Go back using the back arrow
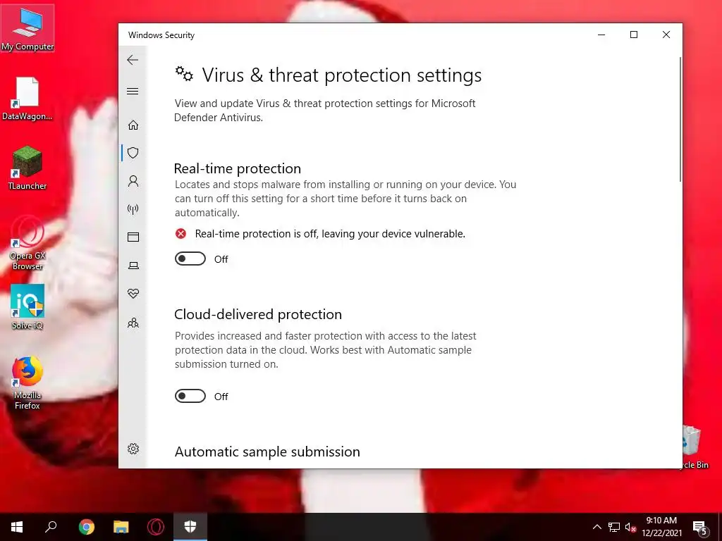Viewport: 722px width, 541px height. point(133,60)
